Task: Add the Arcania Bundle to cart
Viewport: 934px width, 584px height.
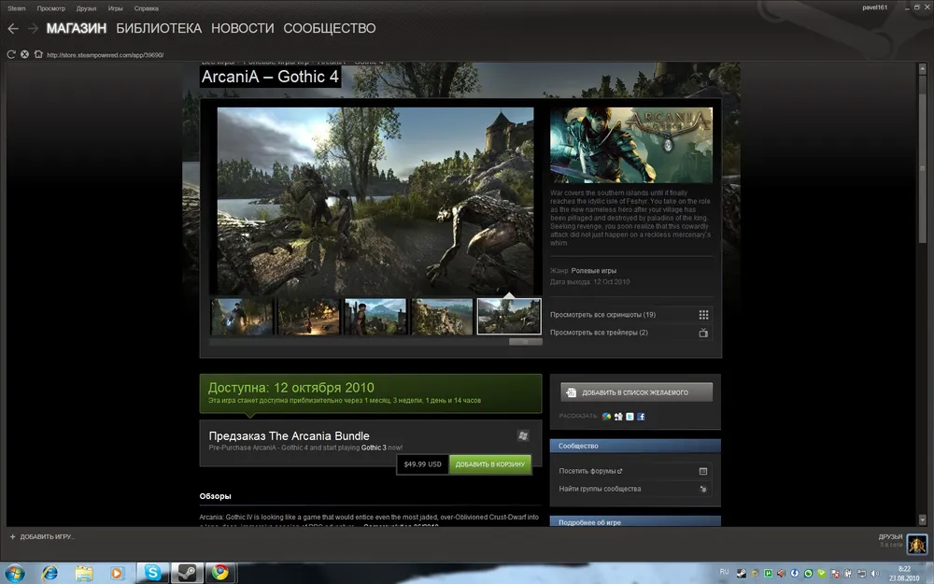Action: [x=490, y=463]
